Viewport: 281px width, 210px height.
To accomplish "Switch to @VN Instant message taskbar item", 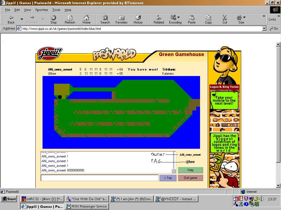I will [x=176, y=199].
